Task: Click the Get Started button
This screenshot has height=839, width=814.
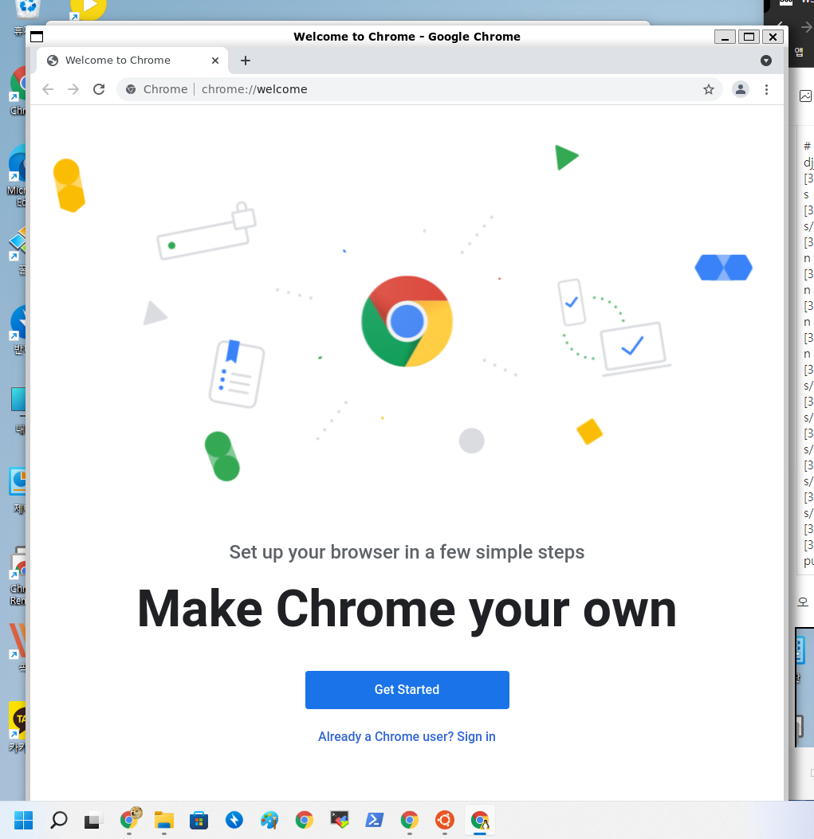Action: [407, 690]
